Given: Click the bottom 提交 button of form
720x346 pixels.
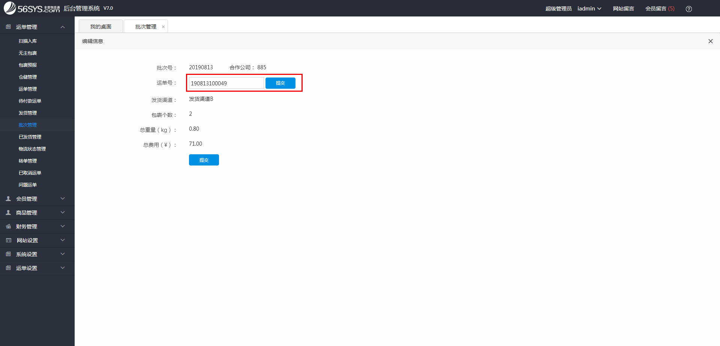Looking at the screenshot, I should coord(204,160).
